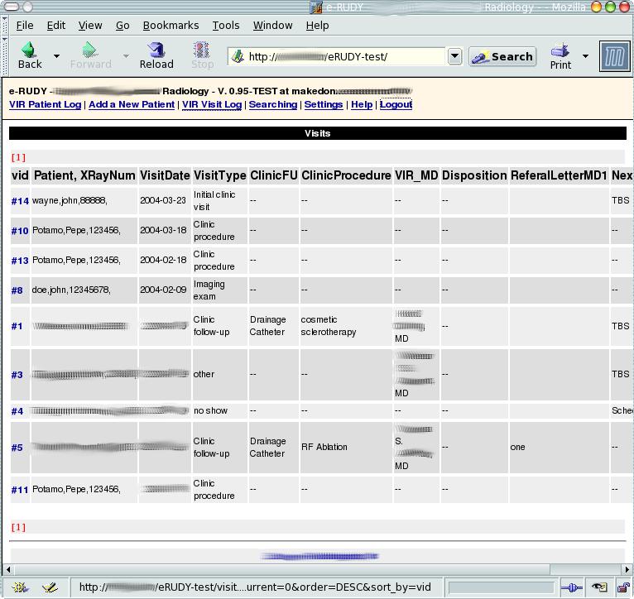Click the window menu button in title bar

pos(12,7)
